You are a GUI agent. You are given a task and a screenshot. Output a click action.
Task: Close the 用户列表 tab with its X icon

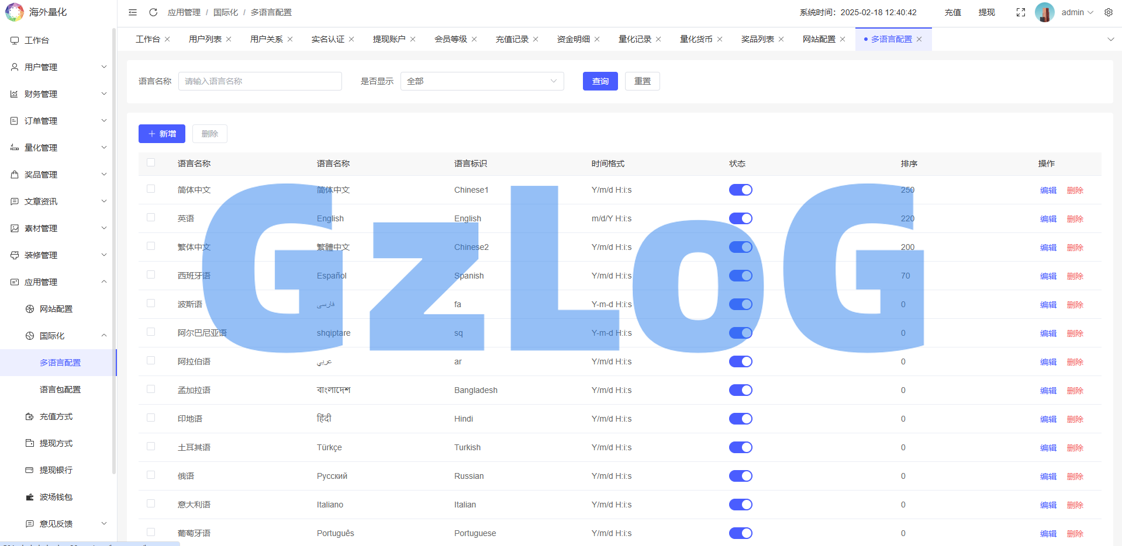(x=229, y=39)
